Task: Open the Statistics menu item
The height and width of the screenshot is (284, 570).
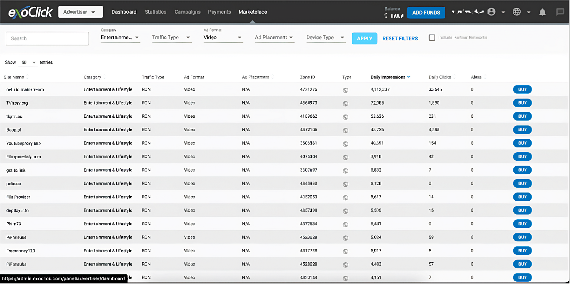Action: [155, 12]
